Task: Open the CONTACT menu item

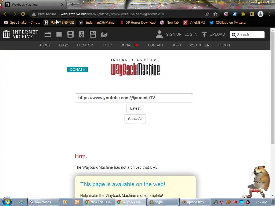Action: 155,45
